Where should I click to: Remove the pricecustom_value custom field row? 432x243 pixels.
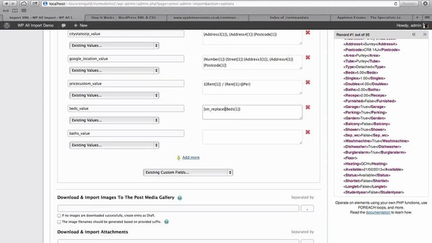point(308,82)
